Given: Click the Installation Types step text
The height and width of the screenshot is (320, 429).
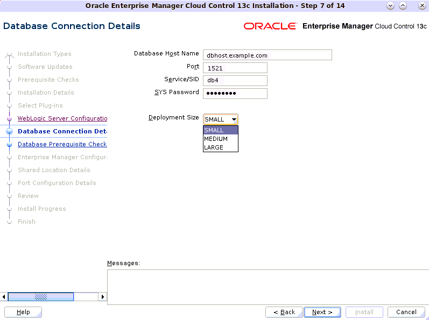Looking at the screenshot, I should point(45,54).
